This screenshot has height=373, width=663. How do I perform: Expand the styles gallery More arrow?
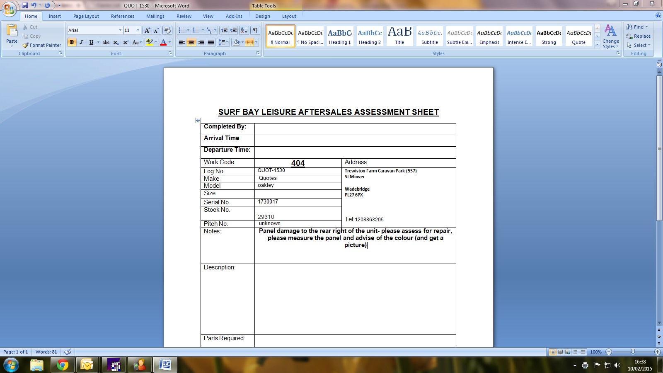click(x=597, y=44)
